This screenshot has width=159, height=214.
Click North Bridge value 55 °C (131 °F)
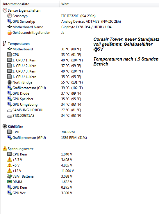[72, 82]
